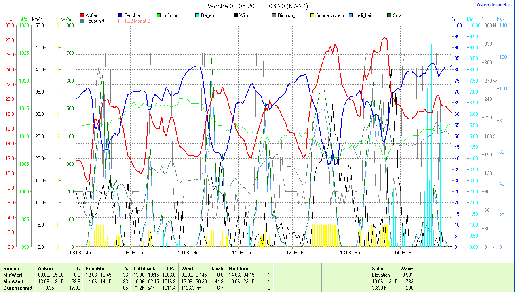Select the black Wind legend marker
This screenshot has height=292, width=515.
coord(235,15)
